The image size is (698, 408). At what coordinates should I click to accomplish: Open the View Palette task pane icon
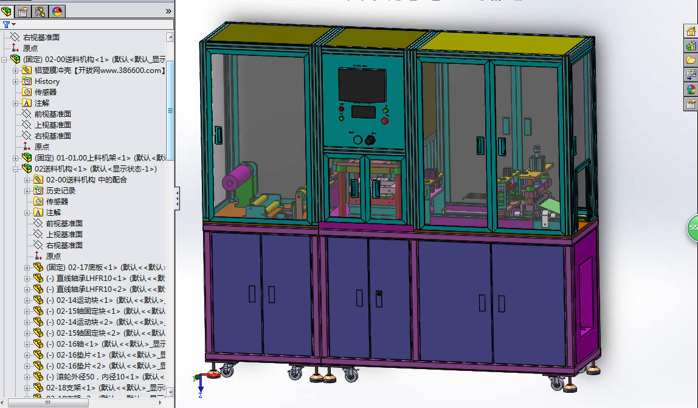pyautogui.click(x=691, y=74)
